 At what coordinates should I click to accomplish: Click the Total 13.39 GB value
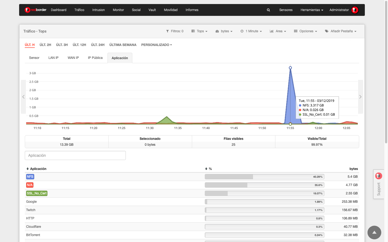coord(67,145)
